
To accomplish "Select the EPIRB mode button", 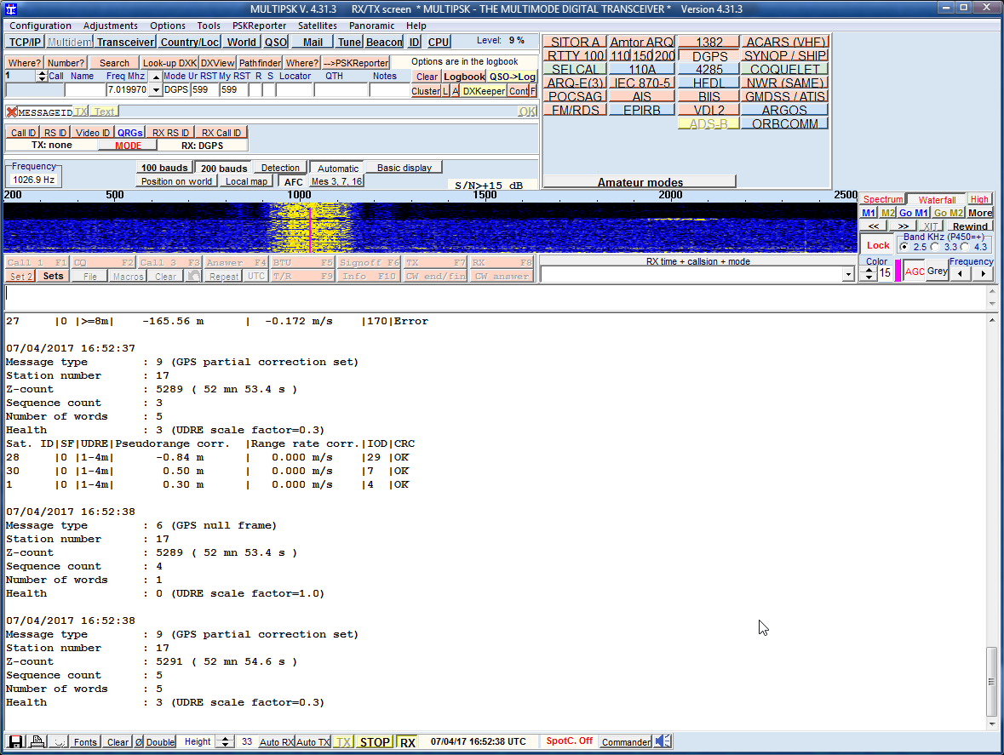I will 641,110.
